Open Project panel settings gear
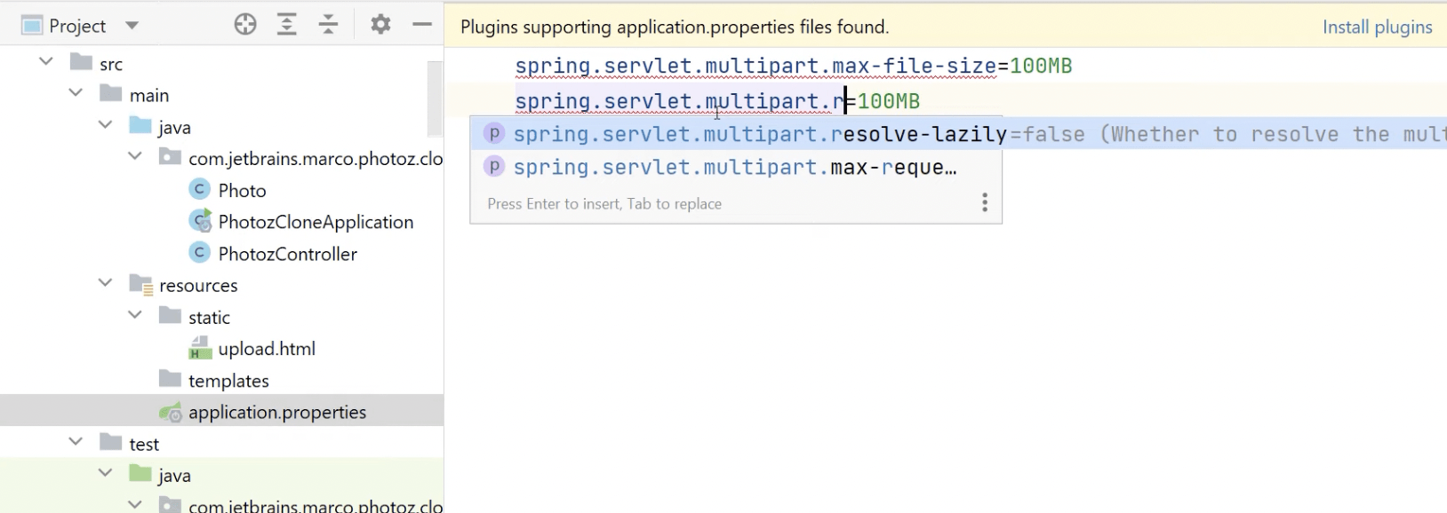The width and height of the screenshot is (1447, 513). (380, 25)
